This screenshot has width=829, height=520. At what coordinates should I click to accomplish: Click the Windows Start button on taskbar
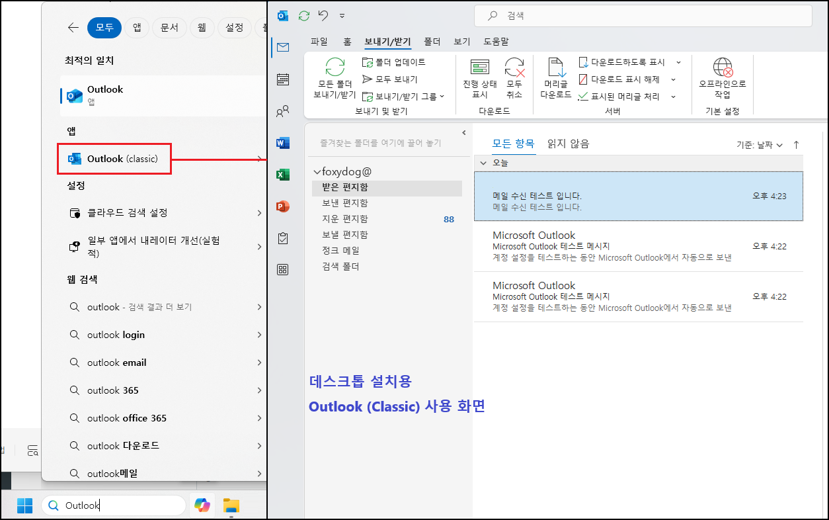click(24, 505)
